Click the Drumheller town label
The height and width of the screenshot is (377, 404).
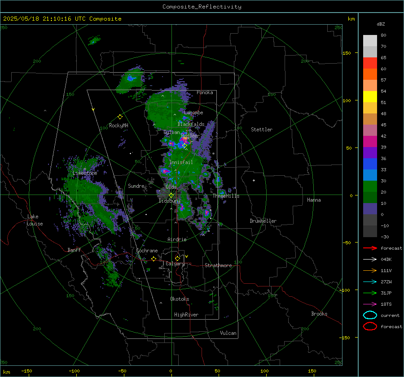coord(263,221)
